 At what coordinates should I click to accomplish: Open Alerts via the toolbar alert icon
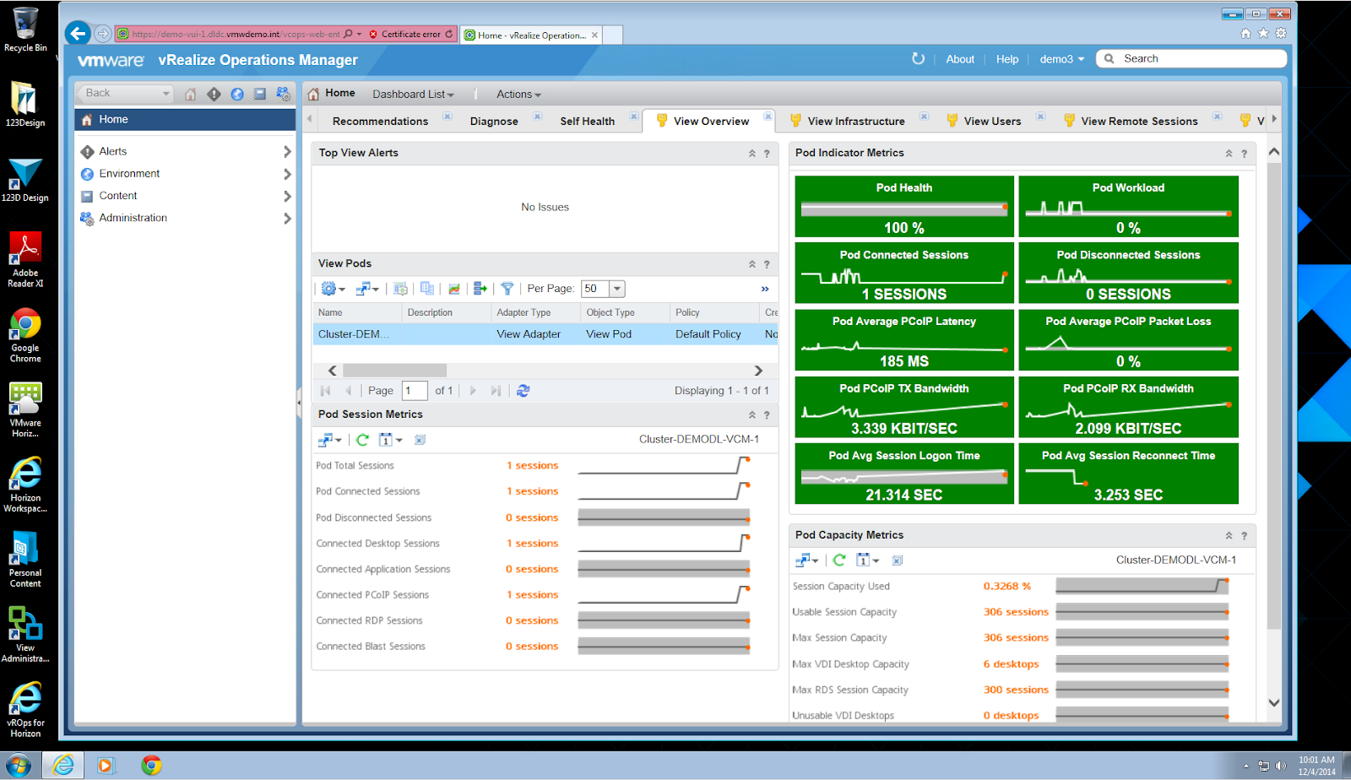(x=214, y=94)
